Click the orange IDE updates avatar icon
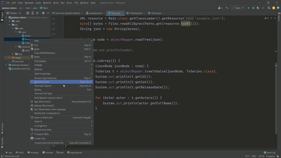This screenshot has height=158, width=281. click(x=274, y=8)
